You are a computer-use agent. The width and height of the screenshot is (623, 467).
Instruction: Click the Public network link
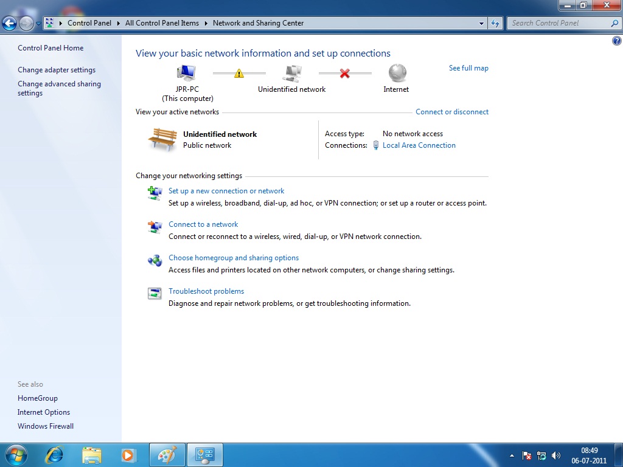tap(207, 145)
